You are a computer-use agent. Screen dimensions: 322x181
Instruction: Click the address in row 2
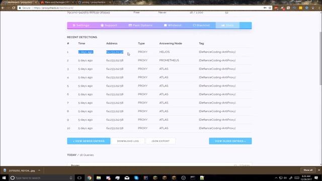point(115,60)
